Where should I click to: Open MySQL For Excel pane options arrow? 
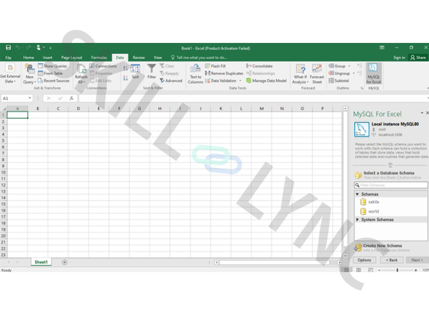(x=422, y=113)
